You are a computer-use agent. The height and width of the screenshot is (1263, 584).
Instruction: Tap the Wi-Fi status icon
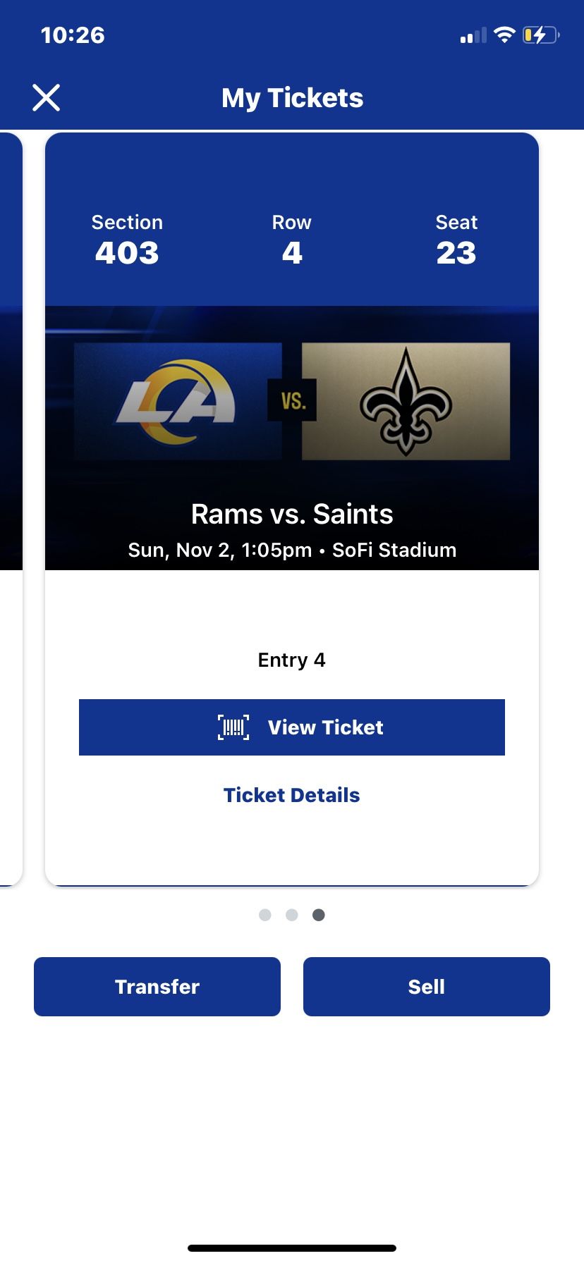tap(504, 35)
